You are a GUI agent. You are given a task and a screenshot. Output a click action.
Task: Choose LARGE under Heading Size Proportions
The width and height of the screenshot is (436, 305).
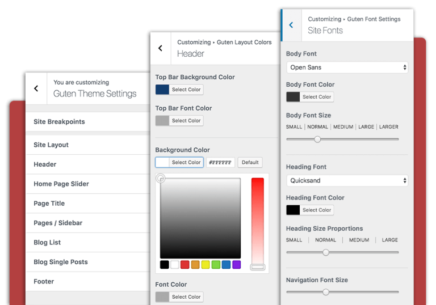[390, 240]
